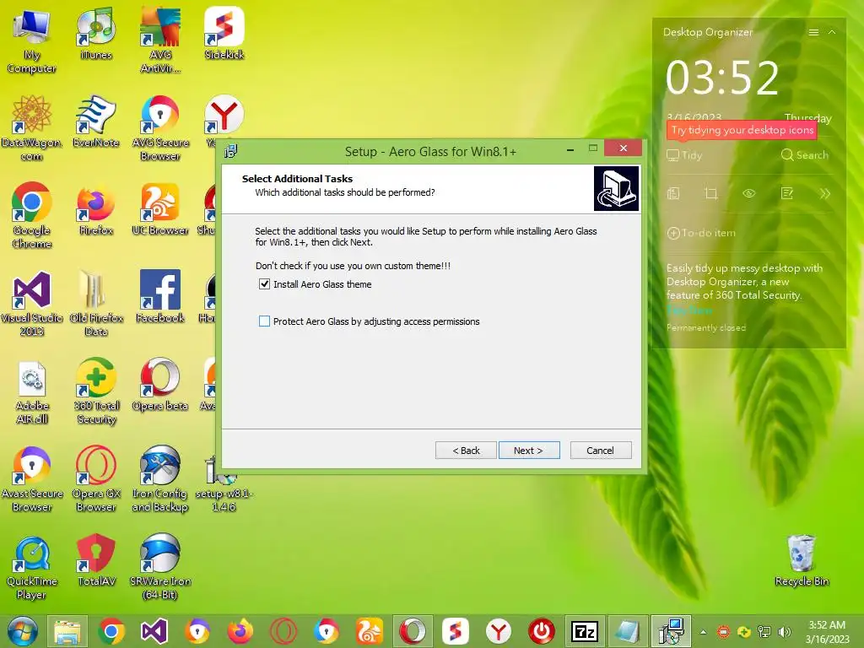Select Avast Secure Browser desktop icon
The height and width of the screenshot is (648, 864).
pos(32,479)
